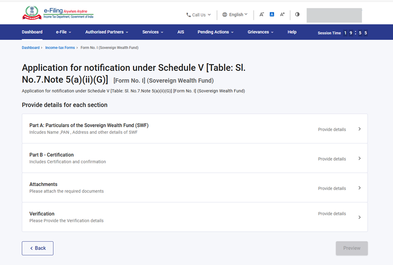Decrease font size with the small A icon

click(x=262, y=15)
